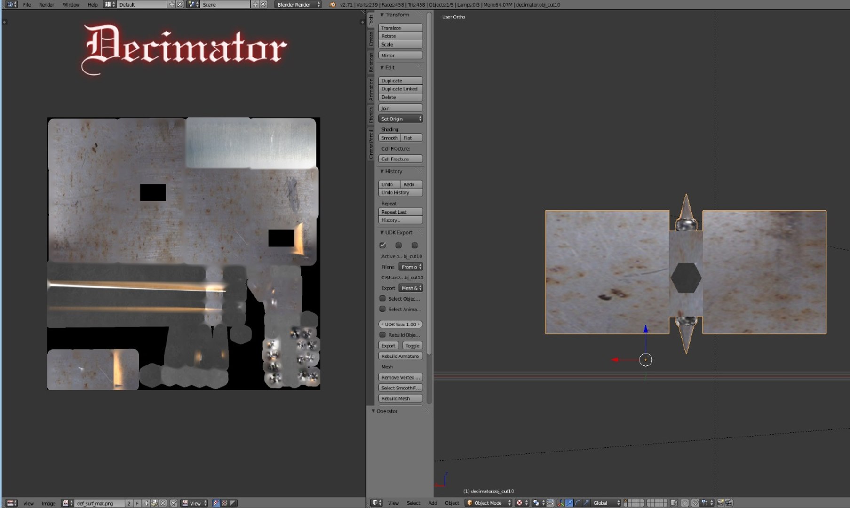850x508 pixels.
Task: Click the OpenGL render image camera icon
Action: [720, 503]
